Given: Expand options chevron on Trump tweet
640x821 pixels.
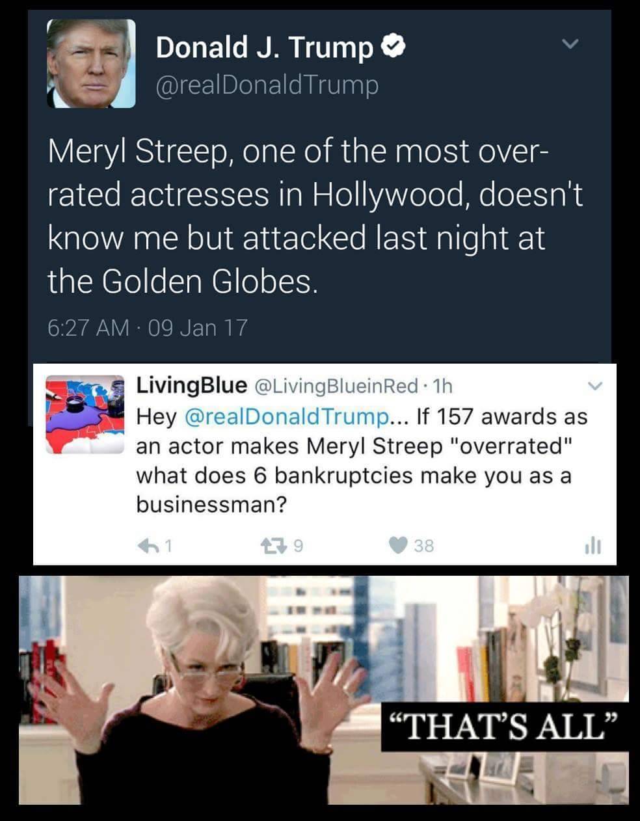Looking at the screenshot, I should click(570, 44).
